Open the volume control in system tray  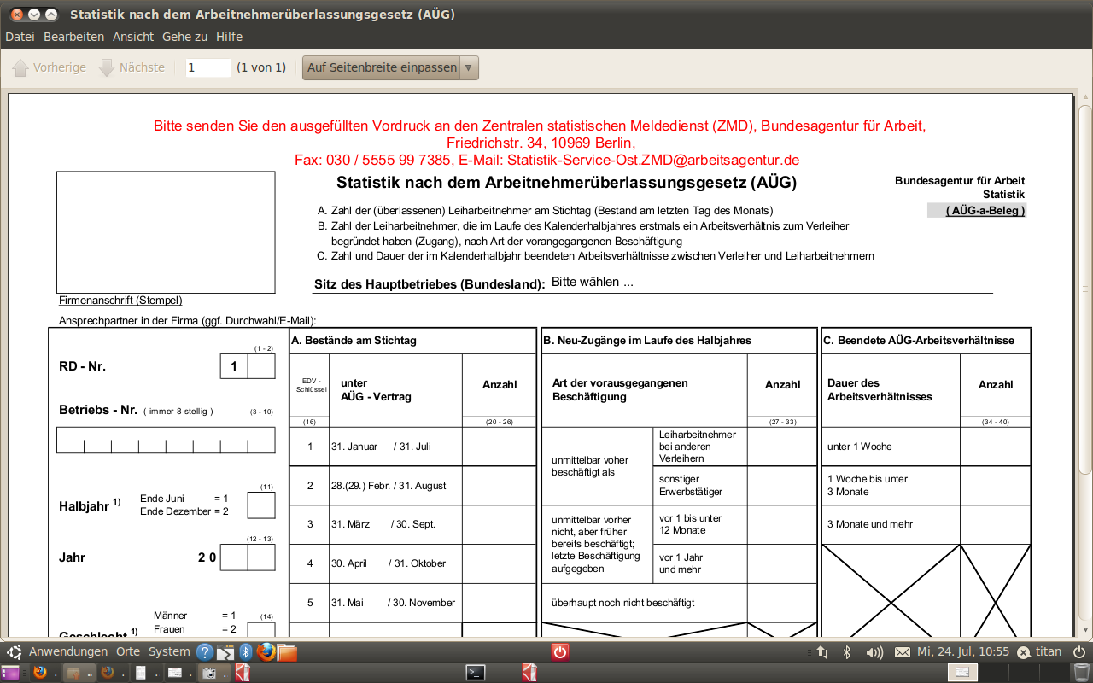(874, 652)
